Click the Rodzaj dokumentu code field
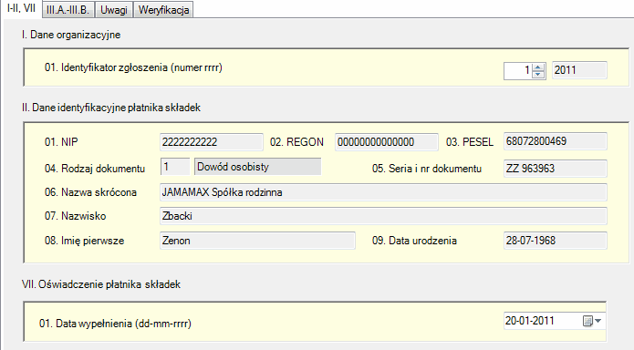The width and height of the screenshot is (634, 350). (x=175, y=167)
